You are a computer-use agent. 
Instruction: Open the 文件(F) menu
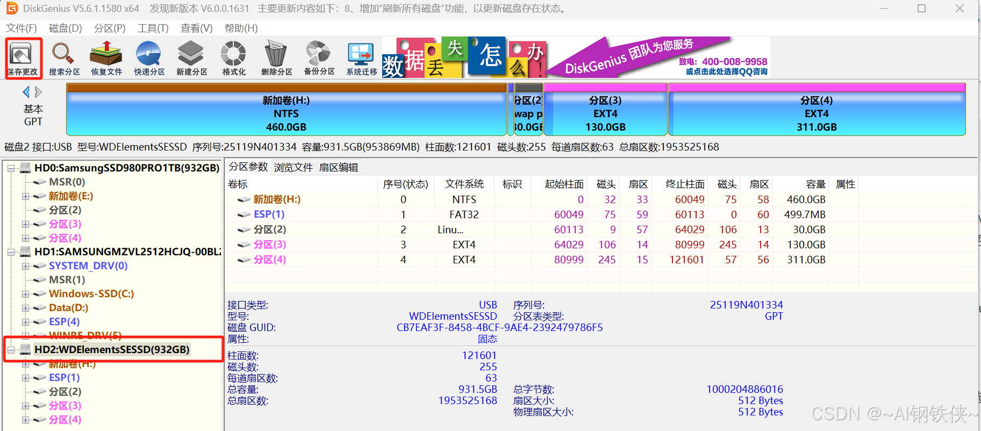click(x=22, y=28)
